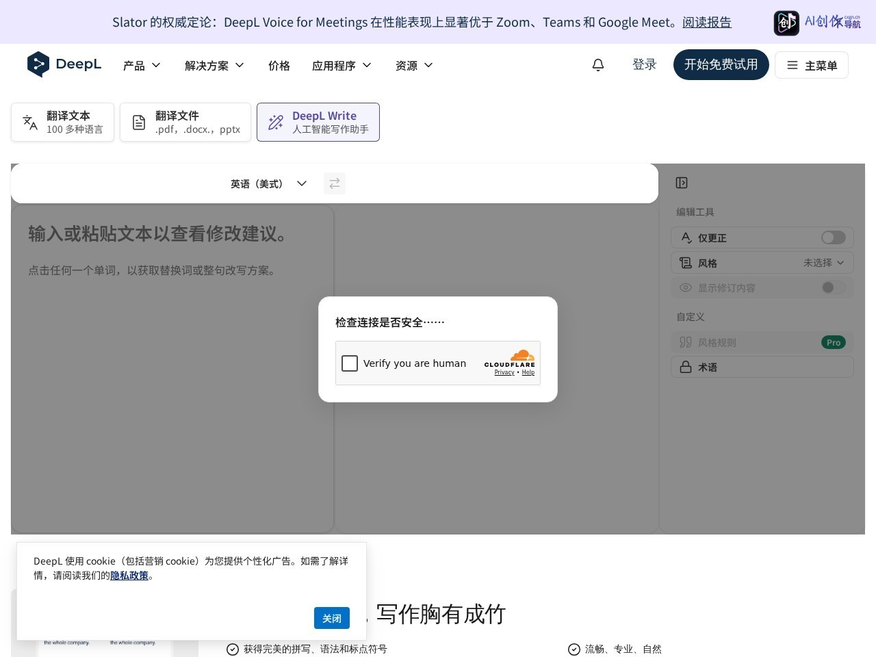Open the 主菜单 button
The height and width of the screenshot is (657, 876).
coord(812,65)
